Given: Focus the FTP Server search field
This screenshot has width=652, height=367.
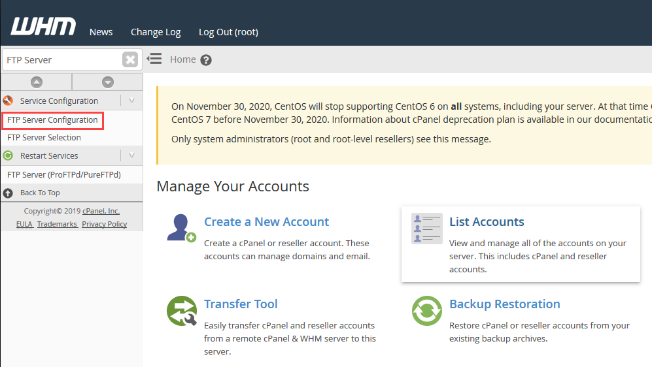Looking at the screenshot, I should (x=62, y=60).
